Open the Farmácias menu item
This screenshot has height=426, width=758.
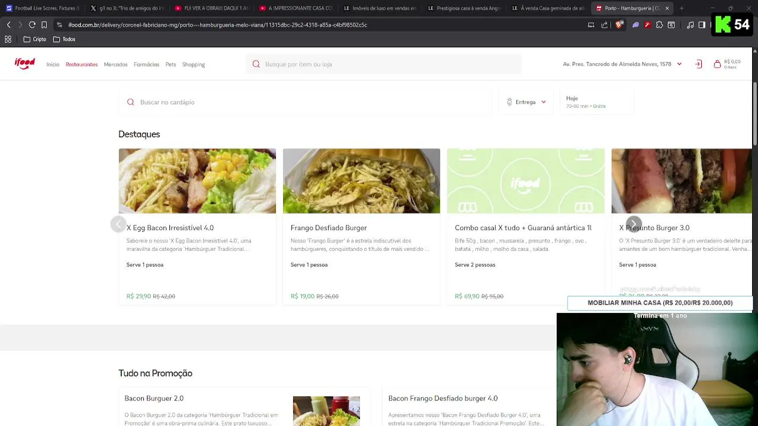point(146,64)
